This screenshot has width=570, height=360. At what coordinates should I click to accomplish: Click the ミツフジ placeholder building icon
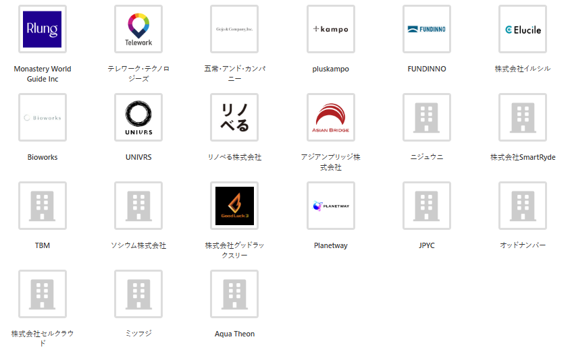(x=138, y=294)
